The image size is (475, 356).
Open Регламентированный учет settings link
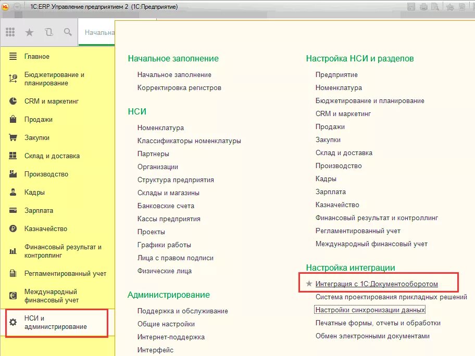(358, 231)
